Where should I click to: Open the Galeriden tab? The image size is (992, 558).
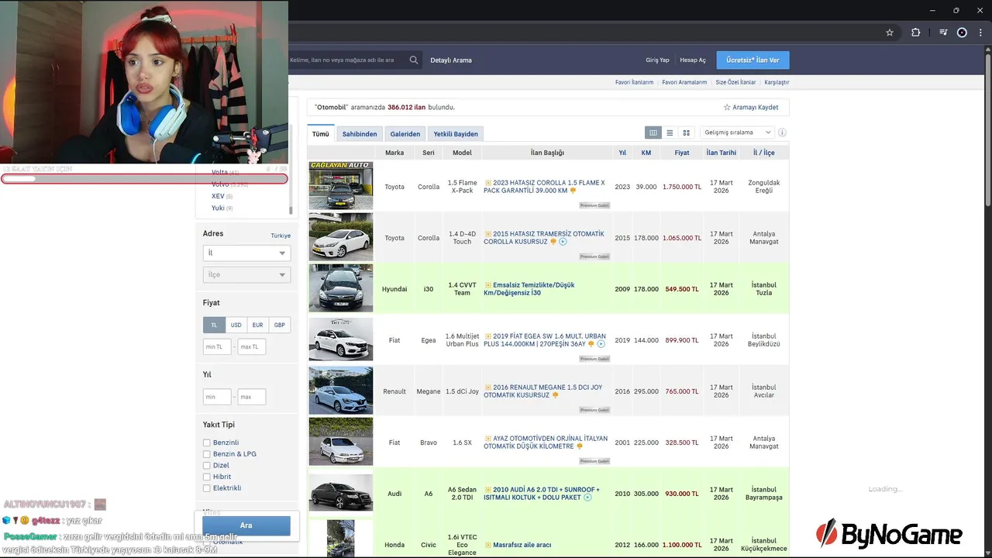tap(405, 134)
